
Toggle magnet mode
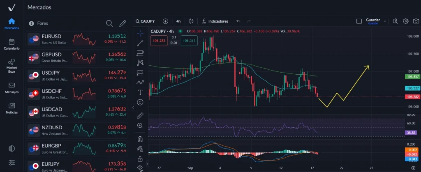[x=140, y=139]
